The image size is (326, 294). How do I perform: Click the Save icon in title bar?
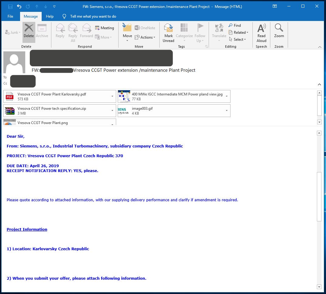tap(10, 6)
